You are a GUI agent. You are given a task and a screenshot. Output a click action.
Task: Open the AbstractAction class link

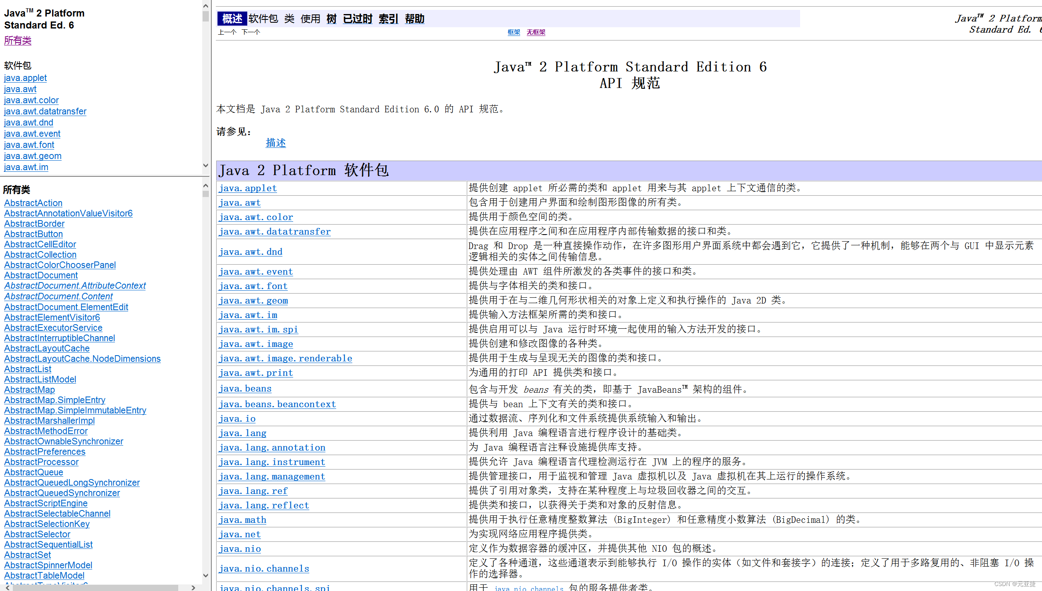[x=33, y=203]
